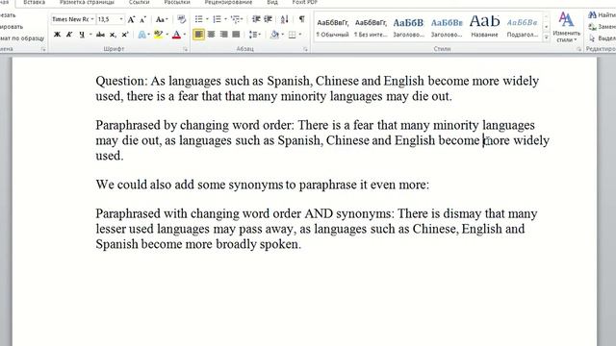
Task: Create a multilevel list
Action: click(235, 19)
